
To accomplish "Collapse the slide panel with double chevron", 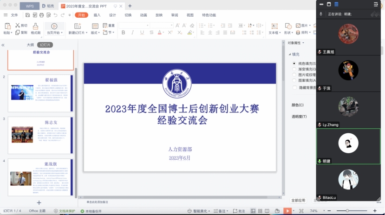I will point(3,45).
